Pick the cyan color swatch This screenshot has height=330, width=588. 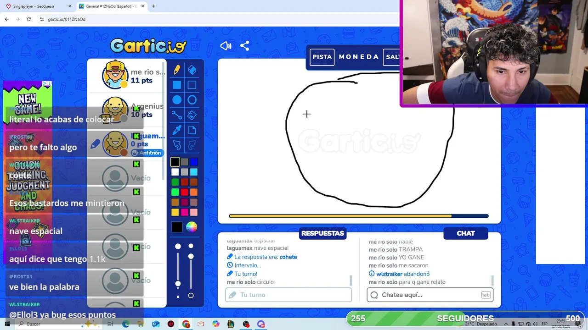[194, 172]
